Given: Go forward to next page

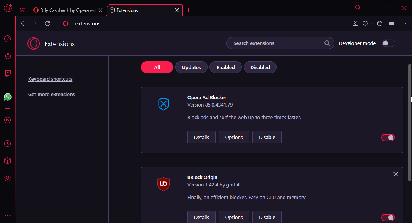Looking at the screenshot, I should pos(35,23).
